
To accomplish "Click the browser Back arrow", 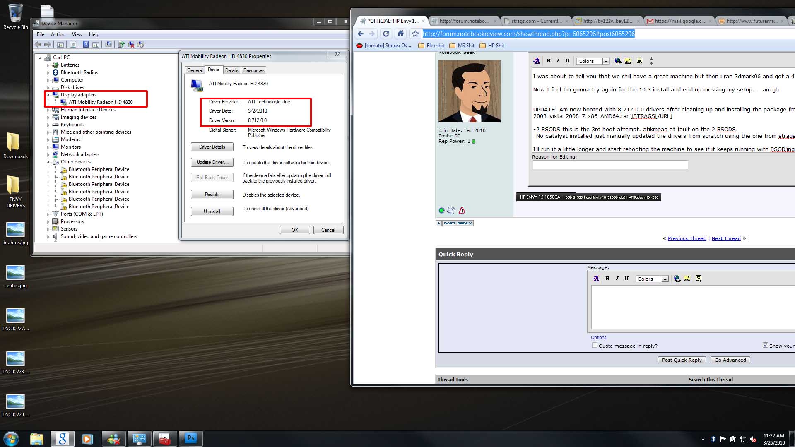I will tap(361, 34).
